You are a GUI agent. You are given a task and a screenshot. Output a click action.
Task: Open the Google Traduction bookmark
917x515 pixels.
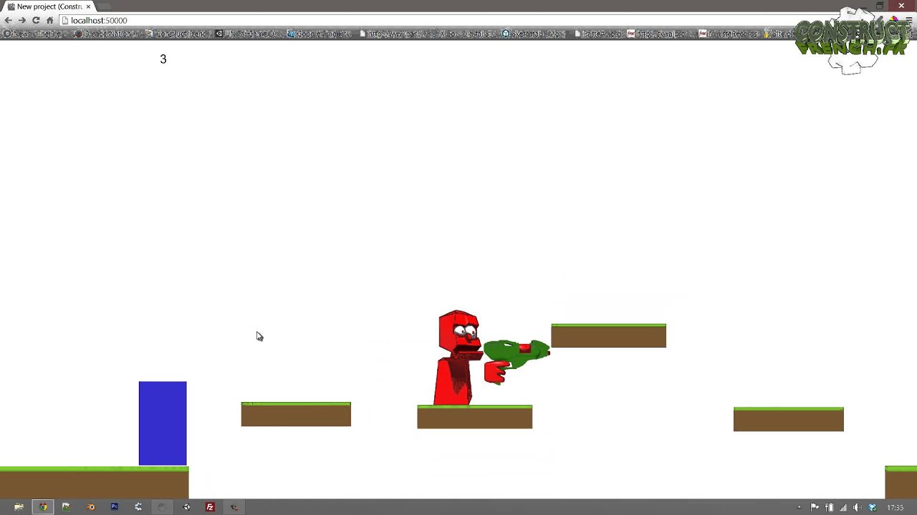pos(320,34)
